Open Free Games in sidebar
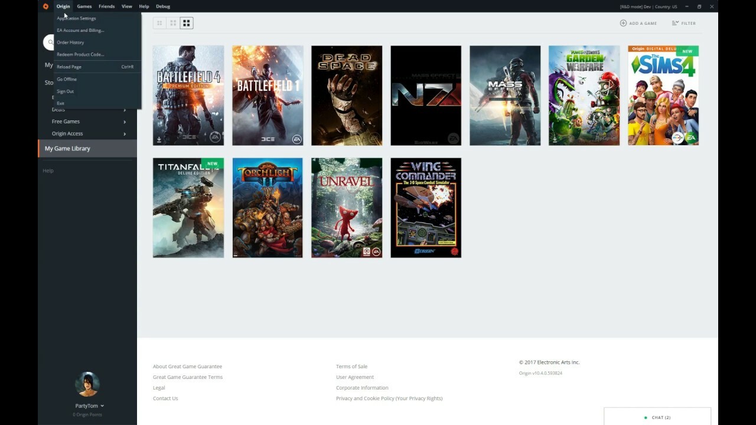Image resolution: width=756 pixels, height=425 pixels. click(x=66, y=122)
